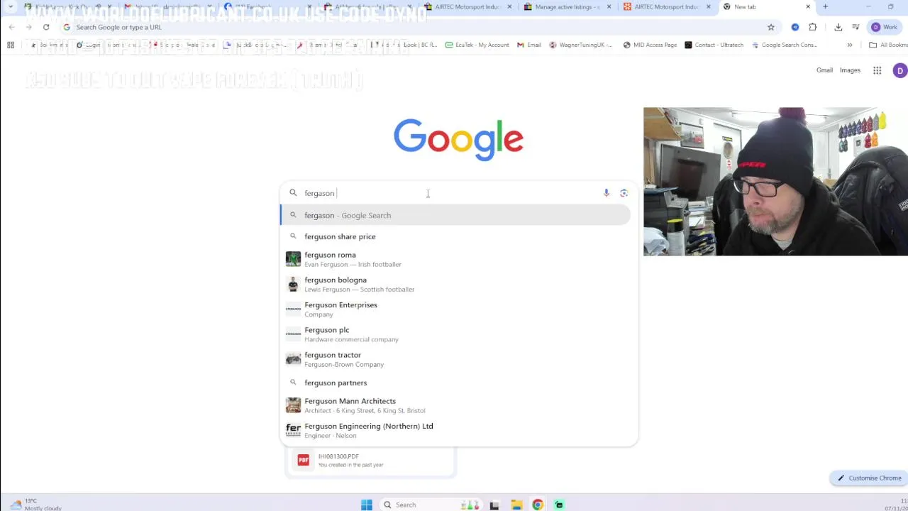908x511 pixels.
Task: Select 'Ferguson plc' suggestion
Action: [455, 334]
